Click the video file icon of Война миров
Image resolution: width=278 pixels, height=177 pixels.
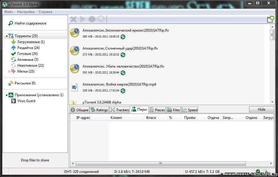pos(75,87)
